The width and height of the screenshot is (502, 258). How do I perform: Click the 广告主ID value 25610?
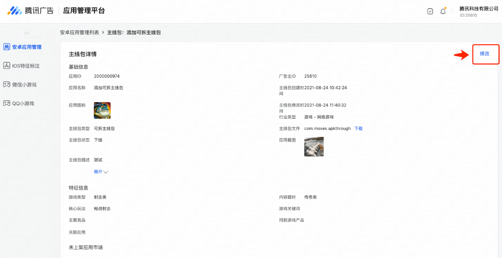(x=310, y=76)
